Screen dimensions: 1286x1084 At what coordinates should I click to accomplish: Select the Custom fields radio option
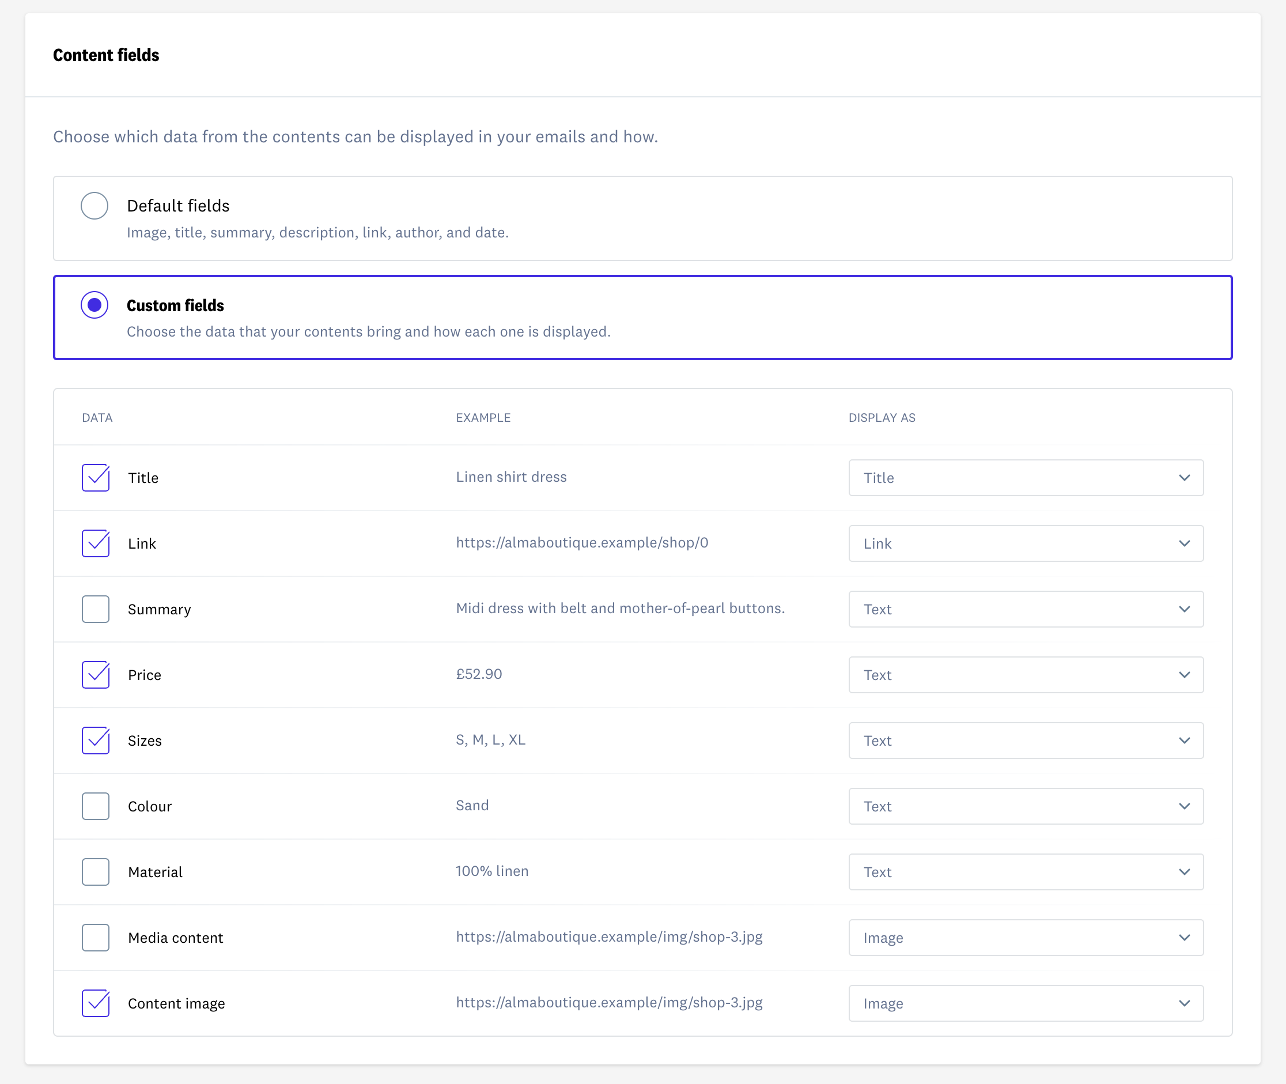tap(94, 305)
